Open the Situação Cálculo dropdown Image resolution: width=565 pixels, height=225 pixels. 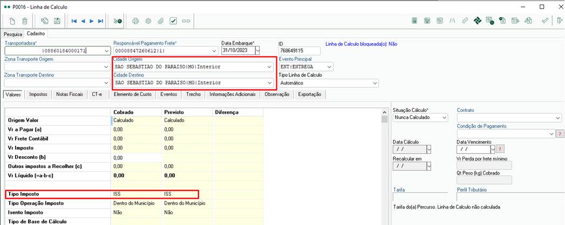444,117
